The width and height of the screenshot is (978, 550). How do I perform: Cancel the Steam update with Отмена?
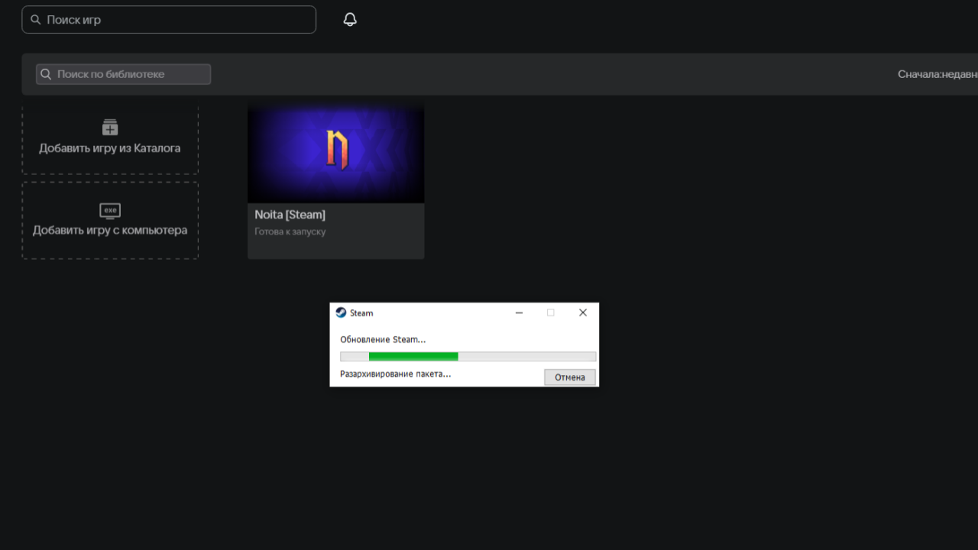click(570, 377)
